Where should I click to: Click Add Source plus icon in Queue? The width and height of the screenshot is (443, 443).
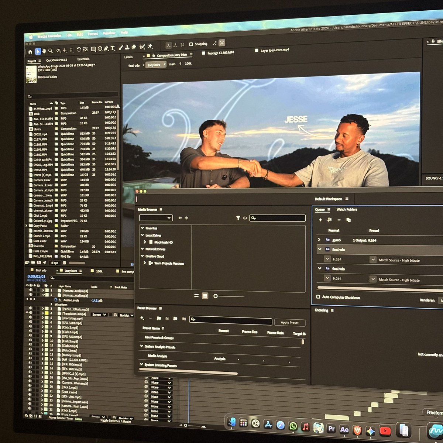pyautogui.click(x=320, y=220)
